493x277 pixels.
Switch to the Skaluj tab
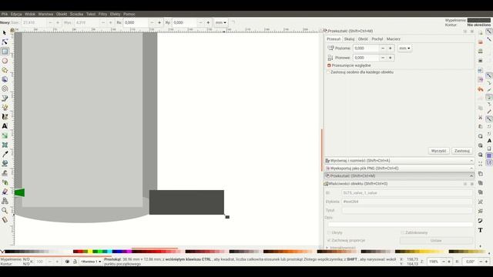point(349,39)
